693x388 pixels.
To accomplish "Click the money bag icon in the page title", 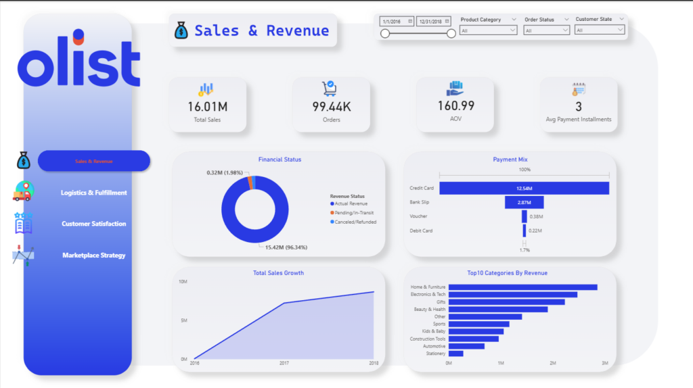I will 181,30.
